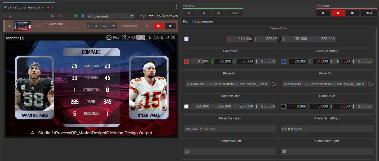Image resolution: width=379 pixels, height=161 pixels.
Task: Click the Program play button
Action: [323, 13]
